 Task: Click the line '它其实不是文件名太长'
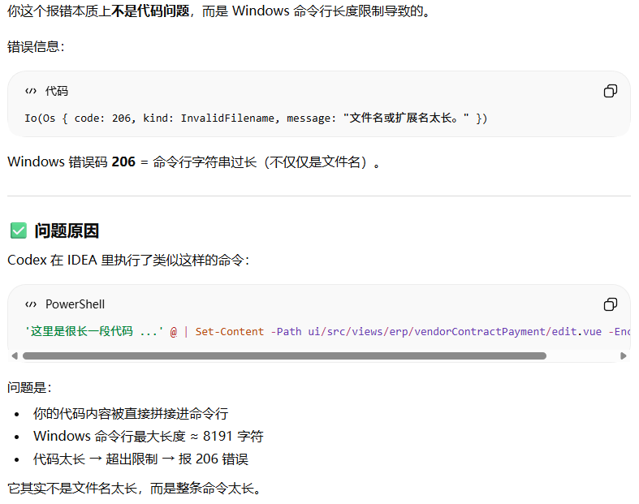click(136, 488)
